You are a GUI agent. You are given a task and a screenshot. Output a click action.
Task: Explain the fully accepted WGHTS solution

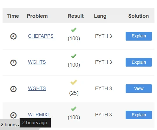(x=139, y=62)
